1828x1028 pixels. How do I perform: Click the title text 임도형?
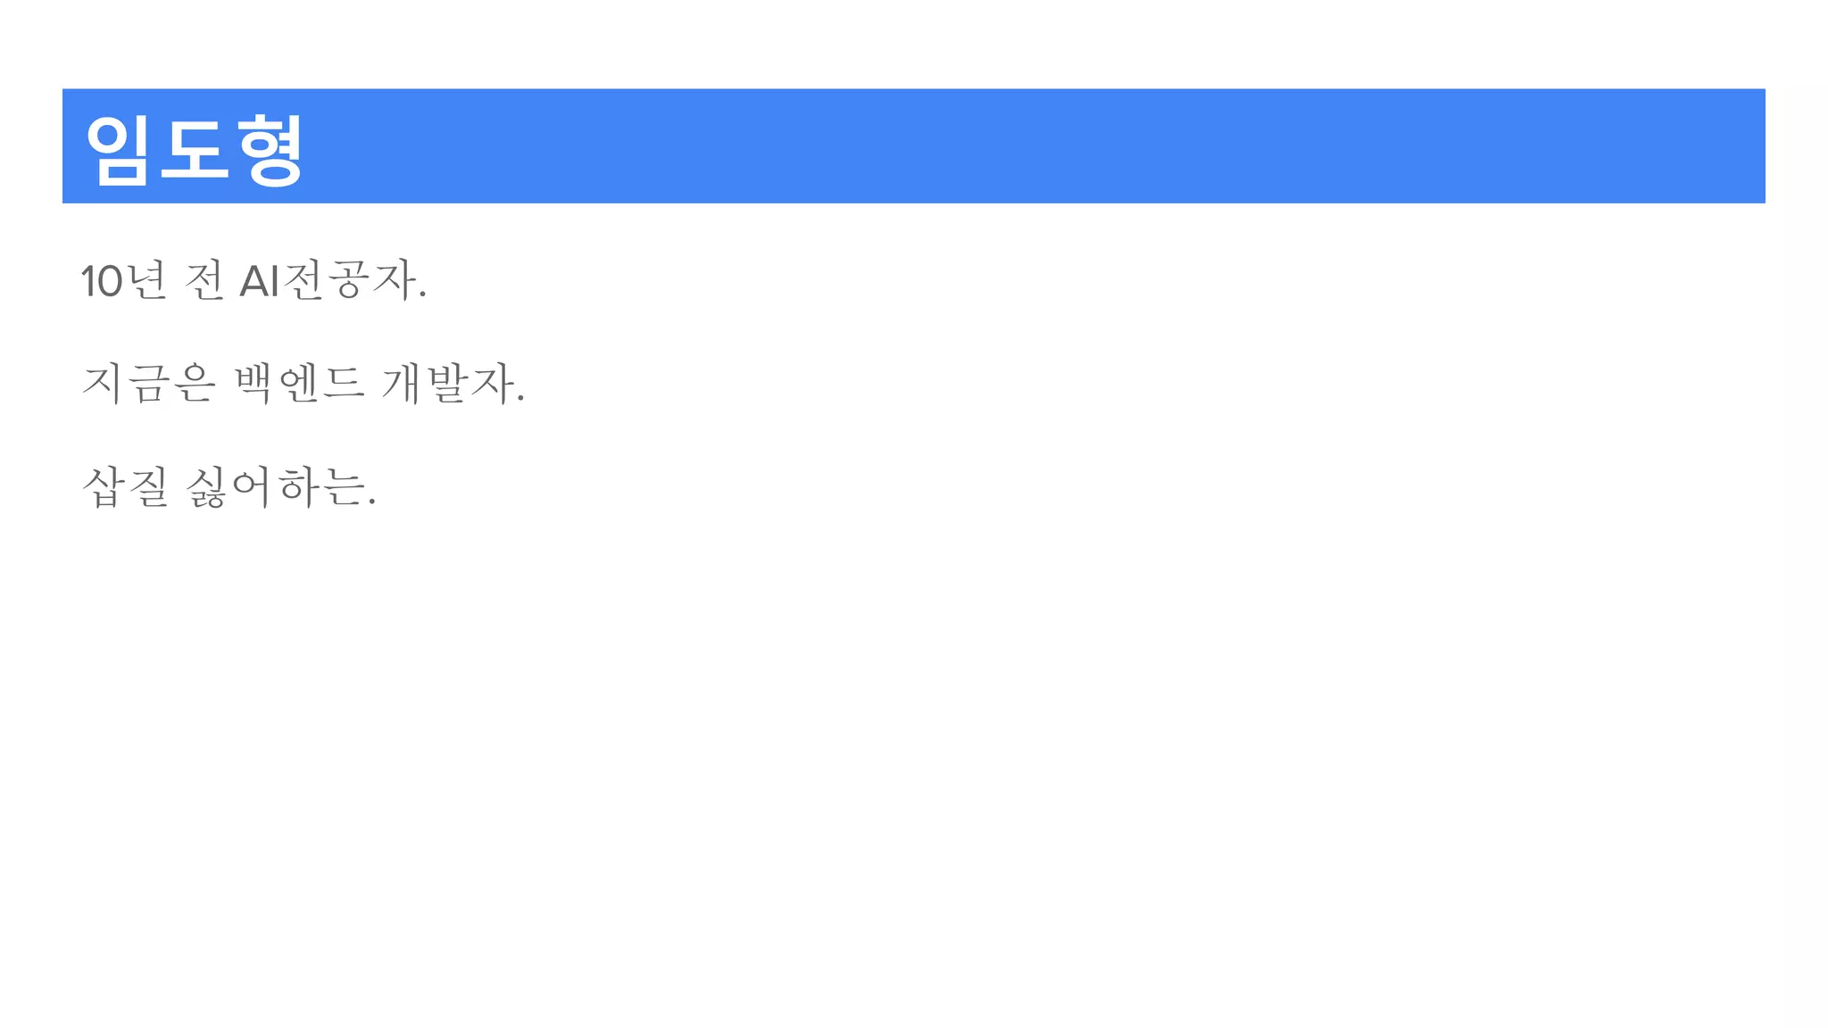click(x=194, y=149)
